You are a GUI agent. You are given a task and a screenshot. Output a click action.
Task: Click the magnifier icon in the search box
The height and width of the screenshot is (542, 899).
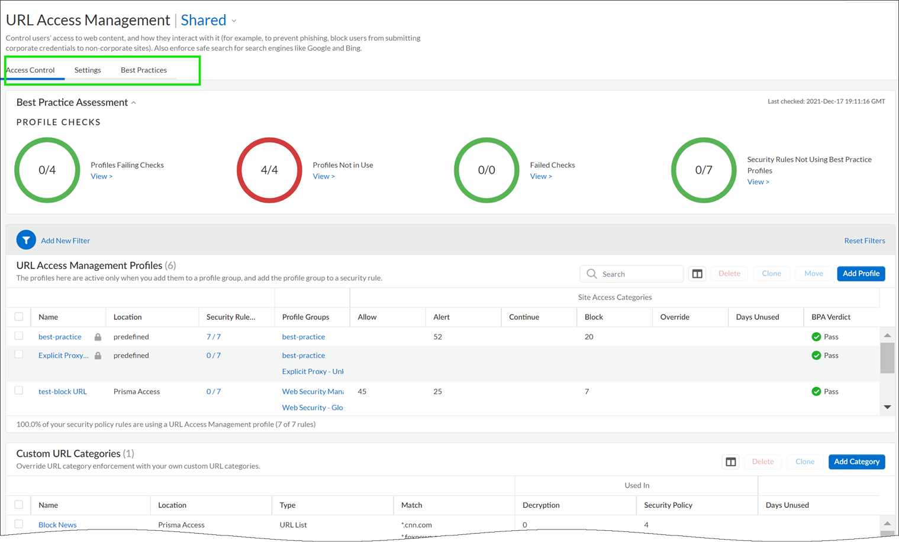(591, 274)
